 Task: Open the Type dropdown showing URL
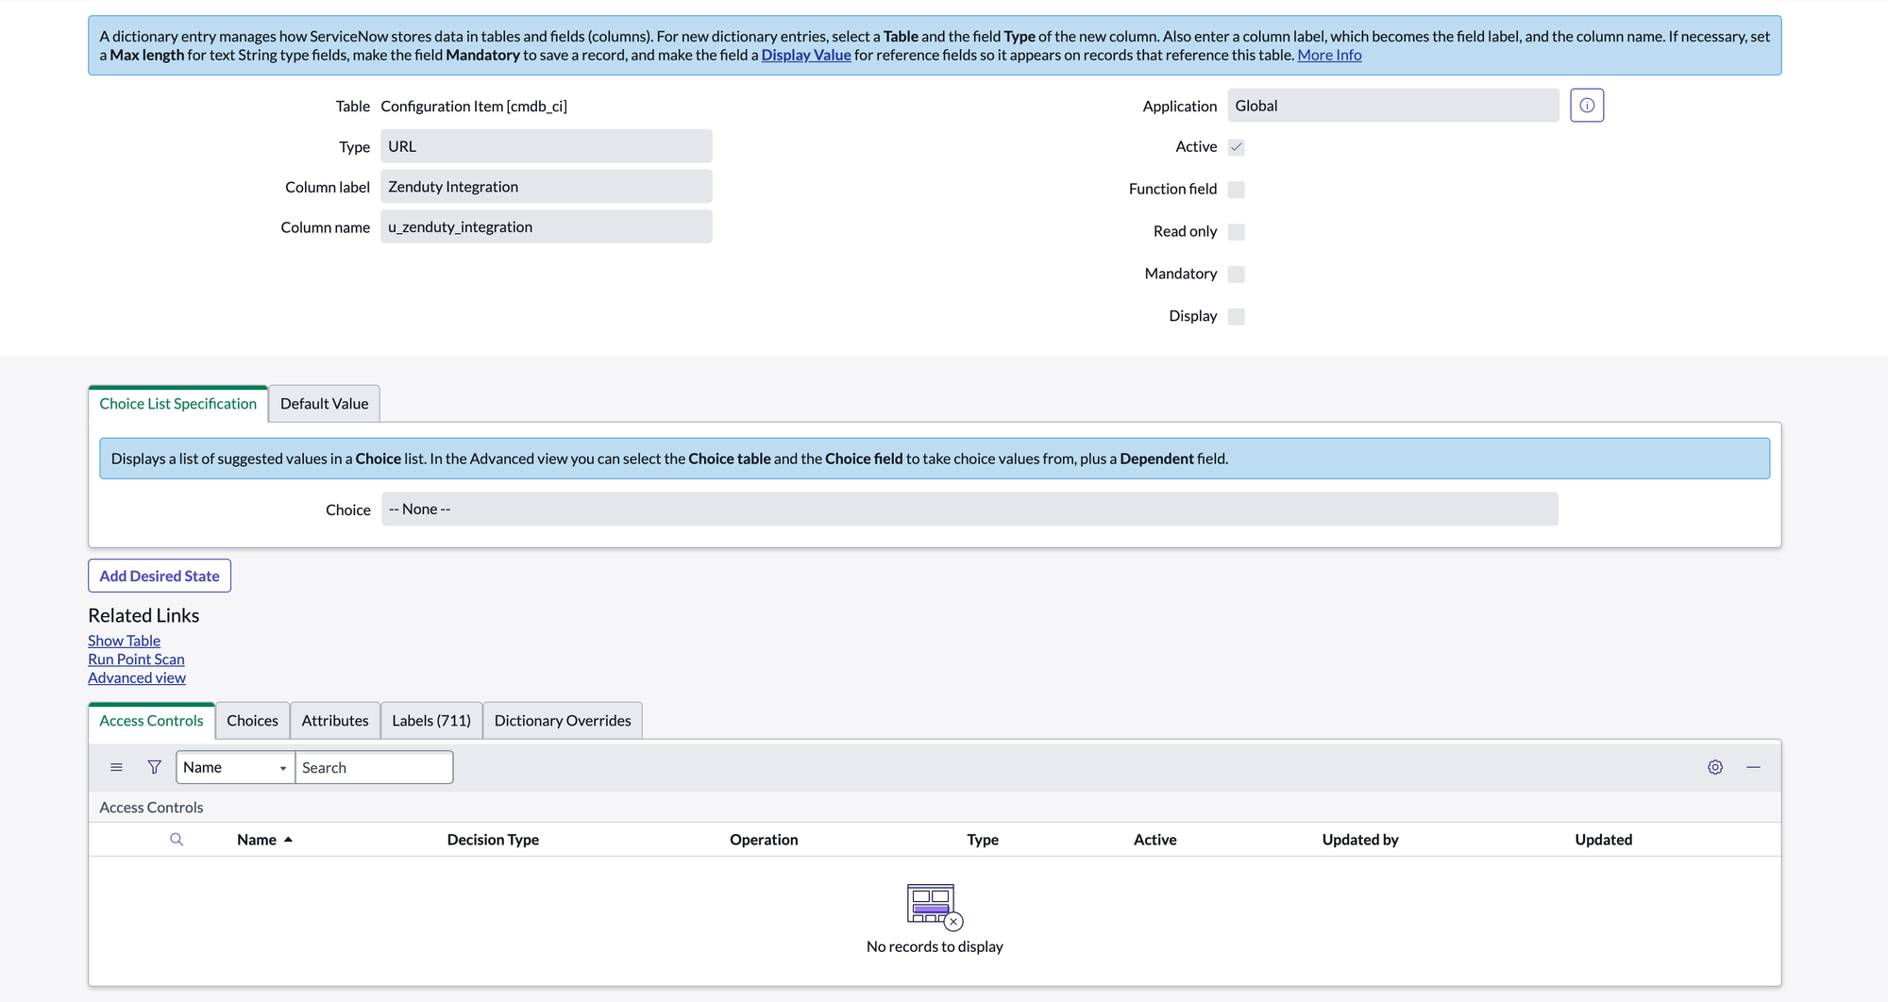pos(547,146)
